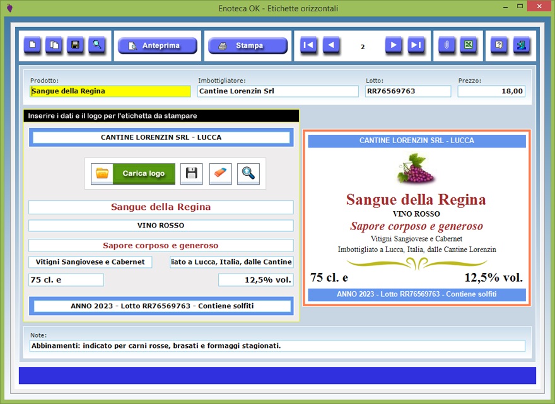Click the exit door icon
Screen dimensions: 555x404
pos(521,45)
